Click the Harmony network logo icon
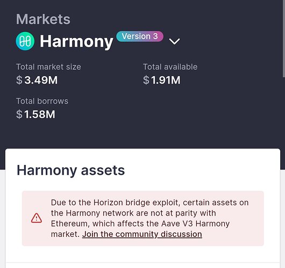This screenshot has width=285, height=268. click(25, 41)
